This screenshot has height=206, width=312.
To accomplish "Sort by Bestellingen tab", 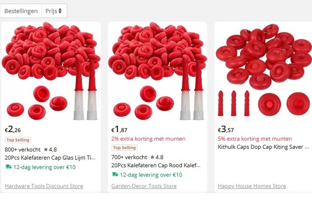I will [21, 11].
